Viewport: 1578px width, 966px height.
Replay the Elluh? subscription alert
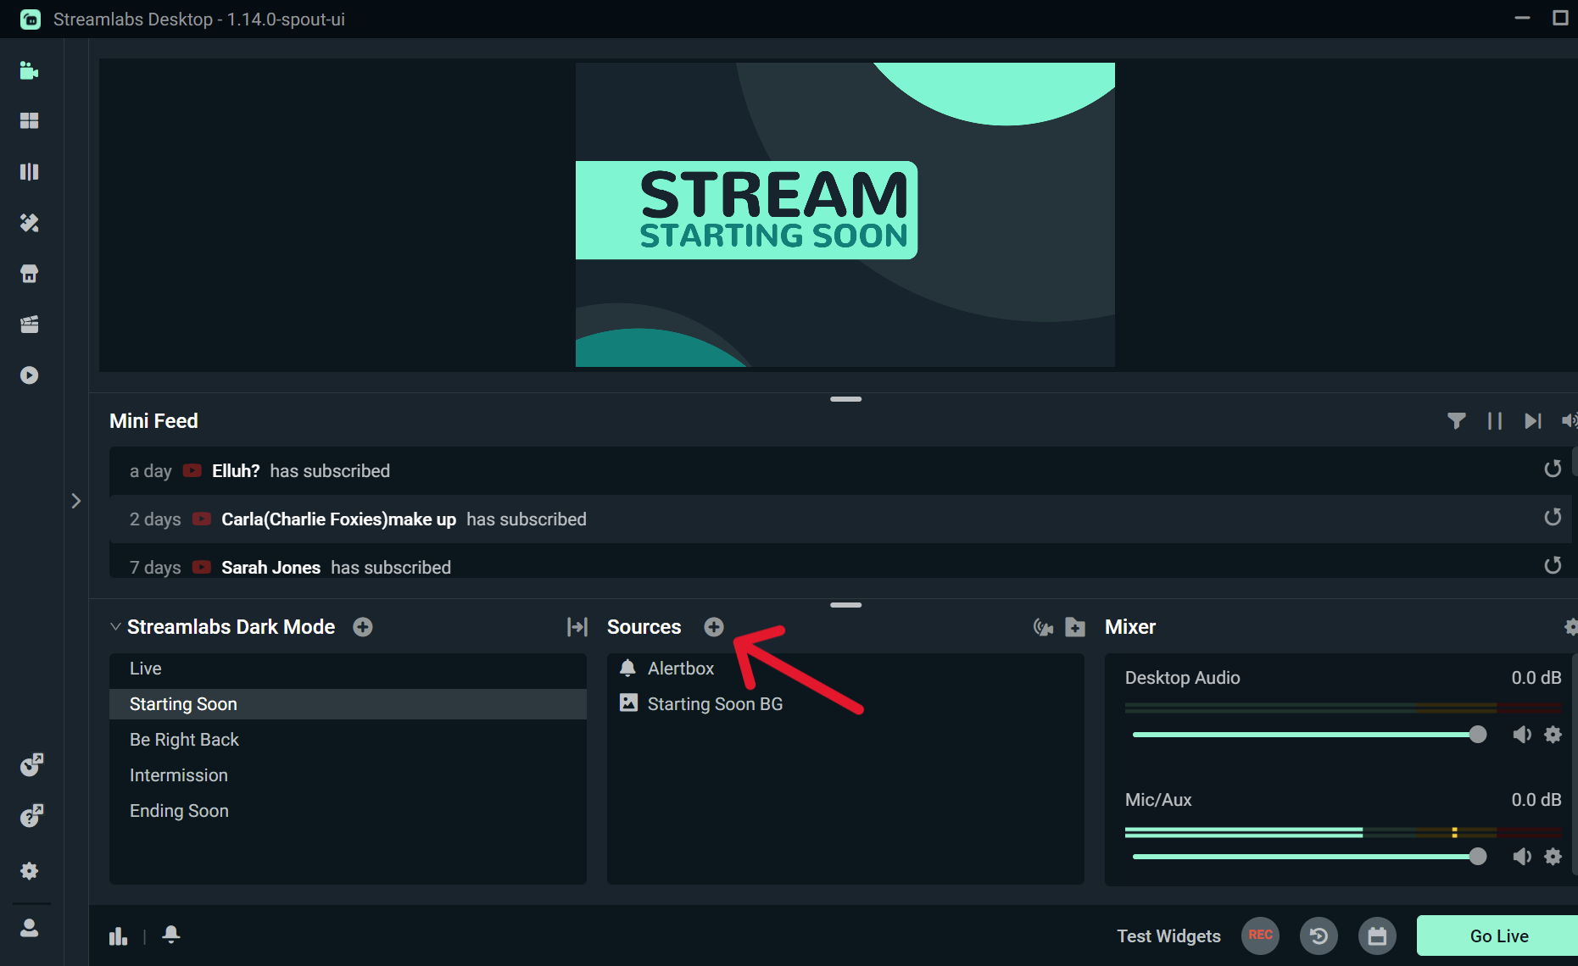(x=1553, y=469)
